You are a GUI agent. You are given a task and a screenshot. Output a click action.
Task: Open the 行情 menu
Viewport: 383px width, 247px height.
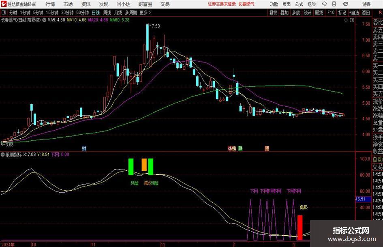50,4
